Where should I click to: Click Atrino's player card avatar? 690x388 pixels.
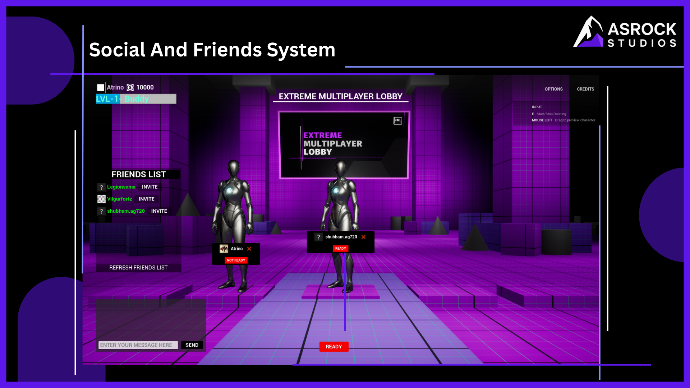click(224, 249)
